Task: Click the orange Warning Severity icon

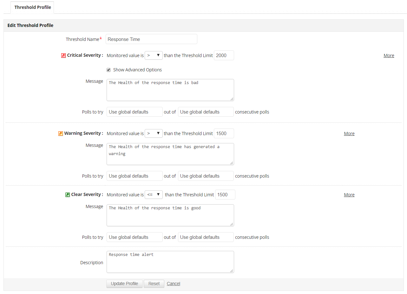Action: tap(61, 134)
